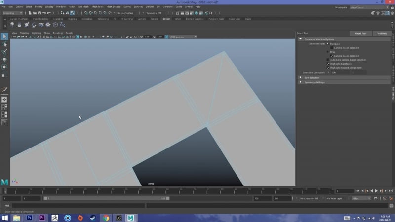The image size is (395, 222).
Task: Click the 3D container cube shelf icon
Action: click(55, 25)
